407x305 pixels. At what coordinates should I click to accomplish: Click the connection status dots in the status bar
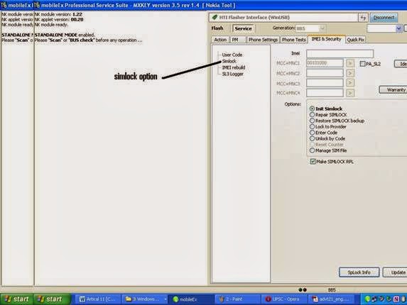303,289
